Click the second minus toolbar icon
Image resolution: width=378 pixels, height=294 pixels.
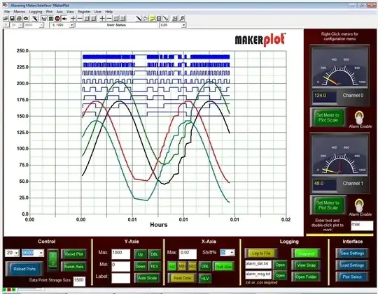[x=109, y=19]
